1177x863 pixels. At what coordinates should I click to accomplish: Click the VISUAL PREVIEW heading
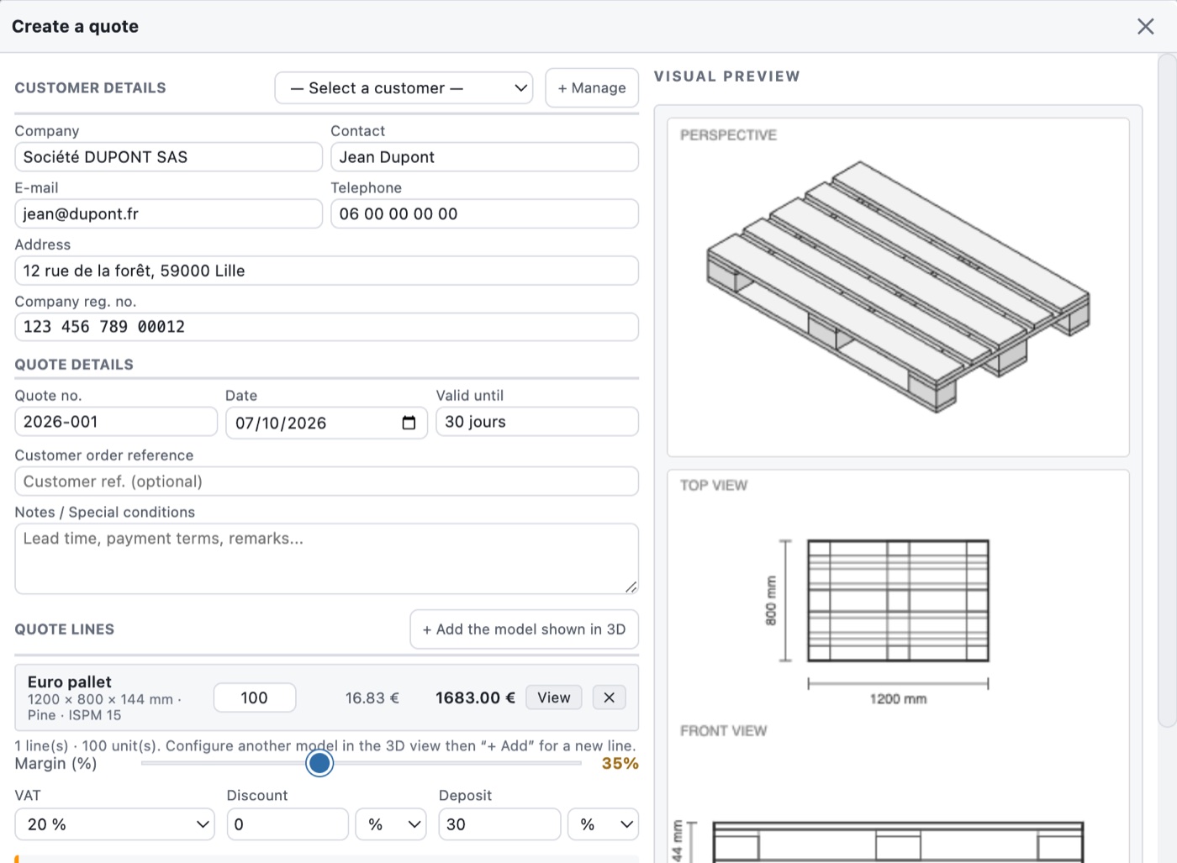727,76
